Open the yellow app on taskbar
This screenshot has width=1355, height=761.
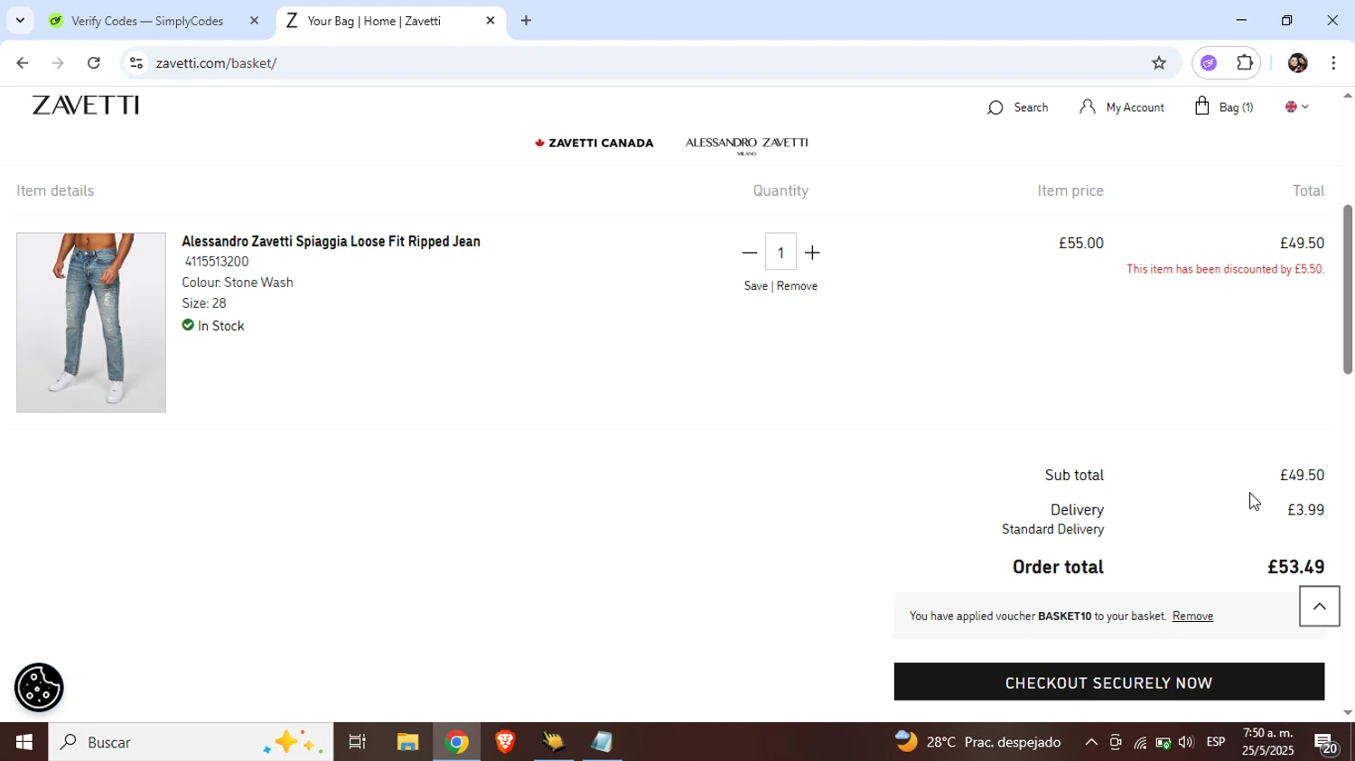pyautogui.click(x=554, y=742)
